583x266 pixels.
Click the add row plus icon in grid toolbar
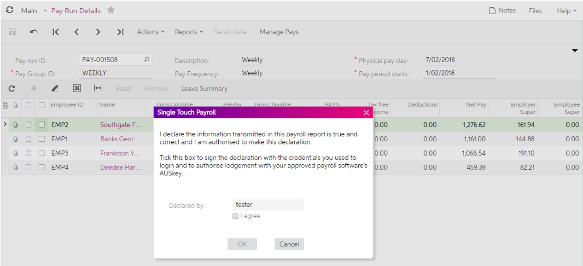pyautogui.click(x=33, y=88)
